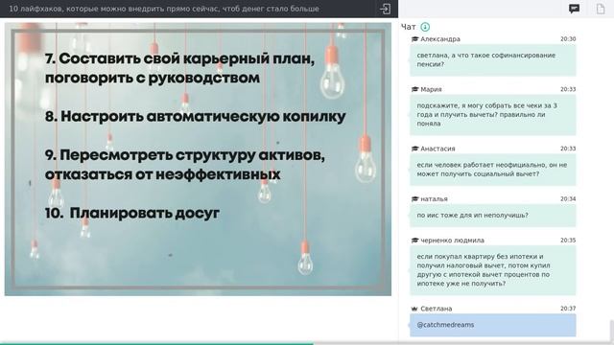Click the graduation cap icon next to Мария
Screen dimensions: 614x345
(414, 89)
